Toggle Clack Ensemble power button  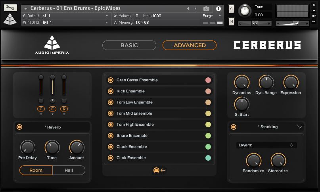[x=111, y=147]
